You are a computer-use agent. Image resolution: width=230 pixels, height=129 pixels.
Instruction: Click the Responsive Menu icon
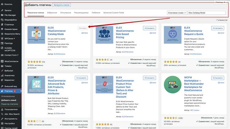2,34
